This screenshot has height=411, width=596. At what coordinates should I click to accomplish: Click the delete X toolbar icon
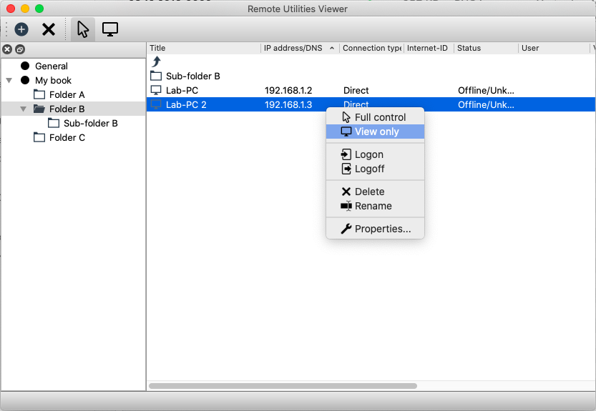[x=48, y=29]
